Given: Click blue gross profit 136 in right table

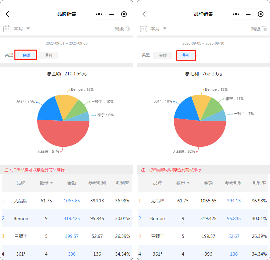Looking at the screenshot, I should click(x=234, y=254).
